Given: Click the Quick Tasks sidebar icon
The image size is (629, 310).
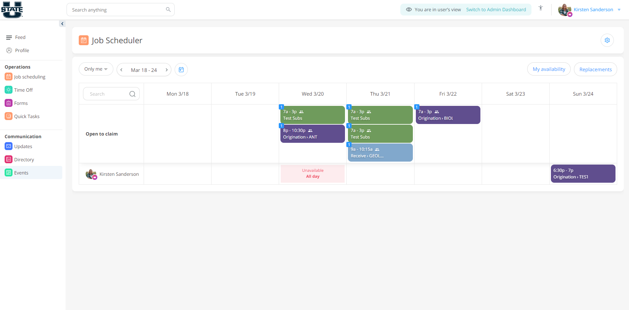Looking at the screenshot, I should click(8, 116).
